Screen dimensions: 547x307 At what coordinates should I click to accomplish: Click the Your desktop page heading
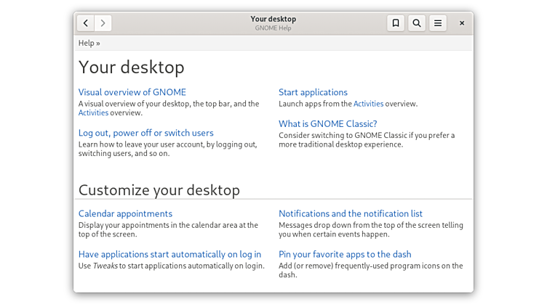click(132, 67)
